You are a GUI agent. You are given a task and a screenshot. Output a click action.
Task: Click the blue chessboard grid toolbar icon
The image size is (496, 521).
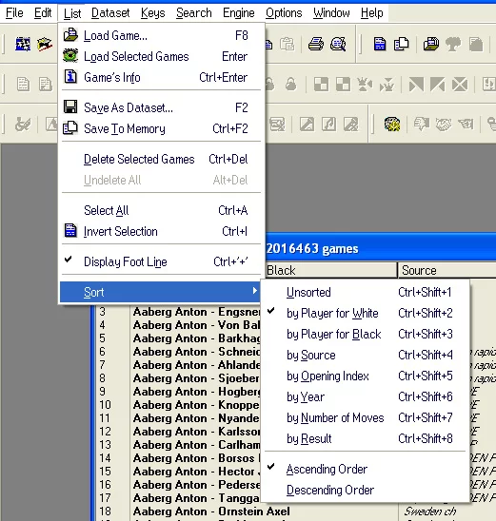coord(23,44)
